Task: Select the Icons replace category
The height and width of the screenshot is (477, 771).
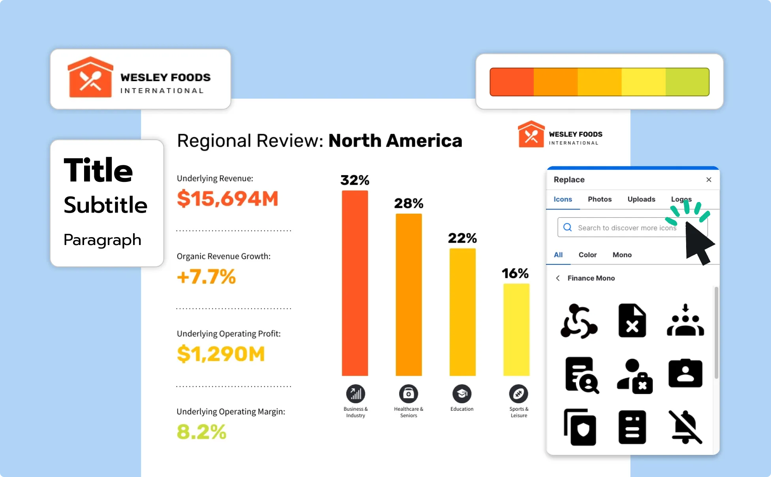Action: click(x=564, y=198)
